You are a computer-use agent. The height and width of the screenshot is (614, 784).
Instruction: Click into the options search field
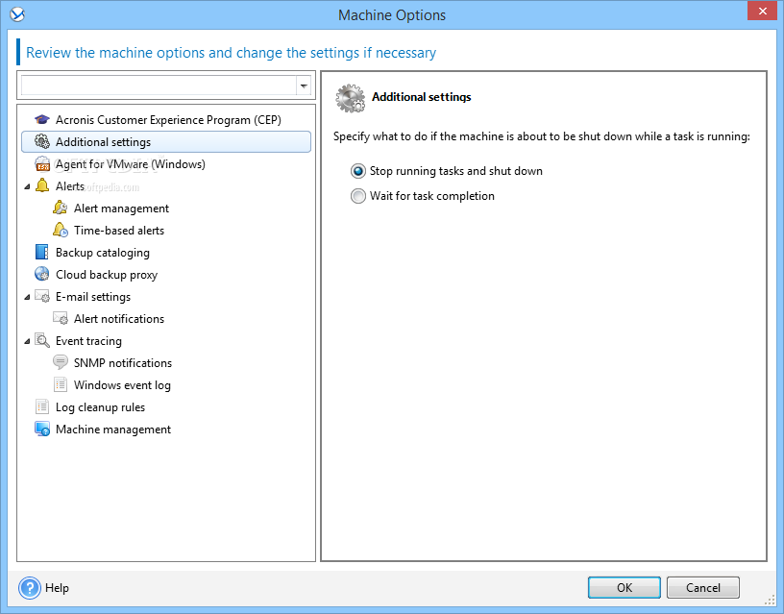[x=159, y=86]
